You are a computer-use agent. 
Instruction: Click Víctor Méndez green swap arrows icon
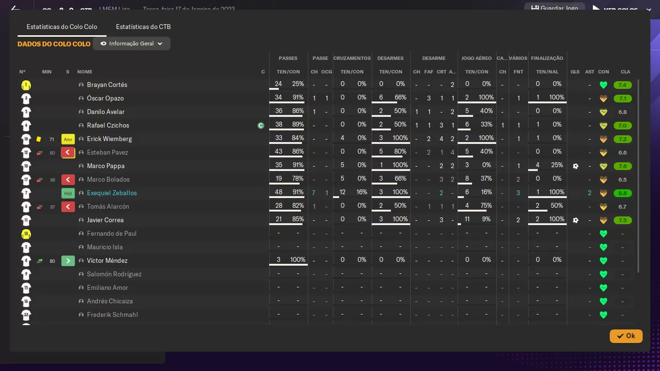tap(40, 261)
